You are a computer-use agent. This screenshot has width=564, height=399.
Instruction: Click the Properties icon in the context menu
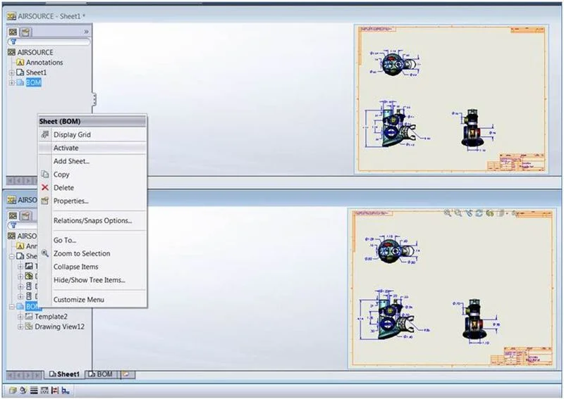(45, 201)
